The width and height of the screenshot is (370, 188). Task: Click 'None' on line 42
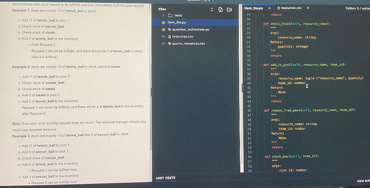281,92
